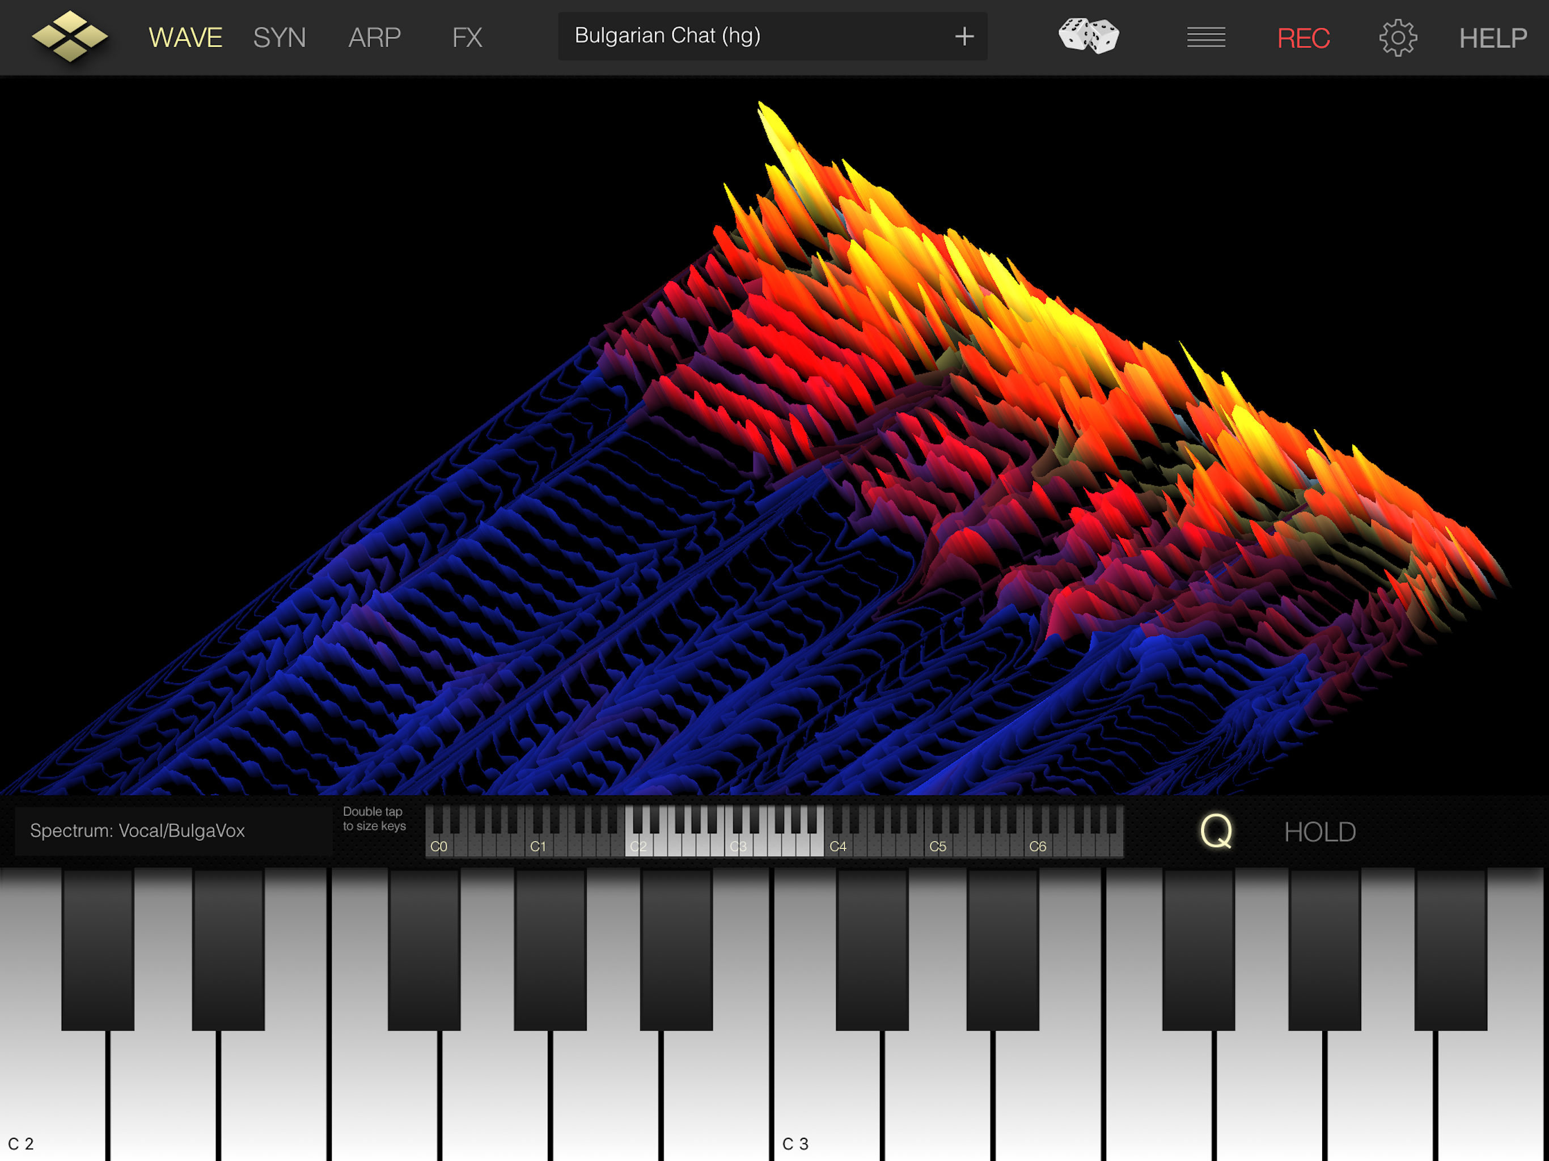Screen dimensions: 1549x1161
Task: Toggle REC recording
Action: click(1302, 38)
